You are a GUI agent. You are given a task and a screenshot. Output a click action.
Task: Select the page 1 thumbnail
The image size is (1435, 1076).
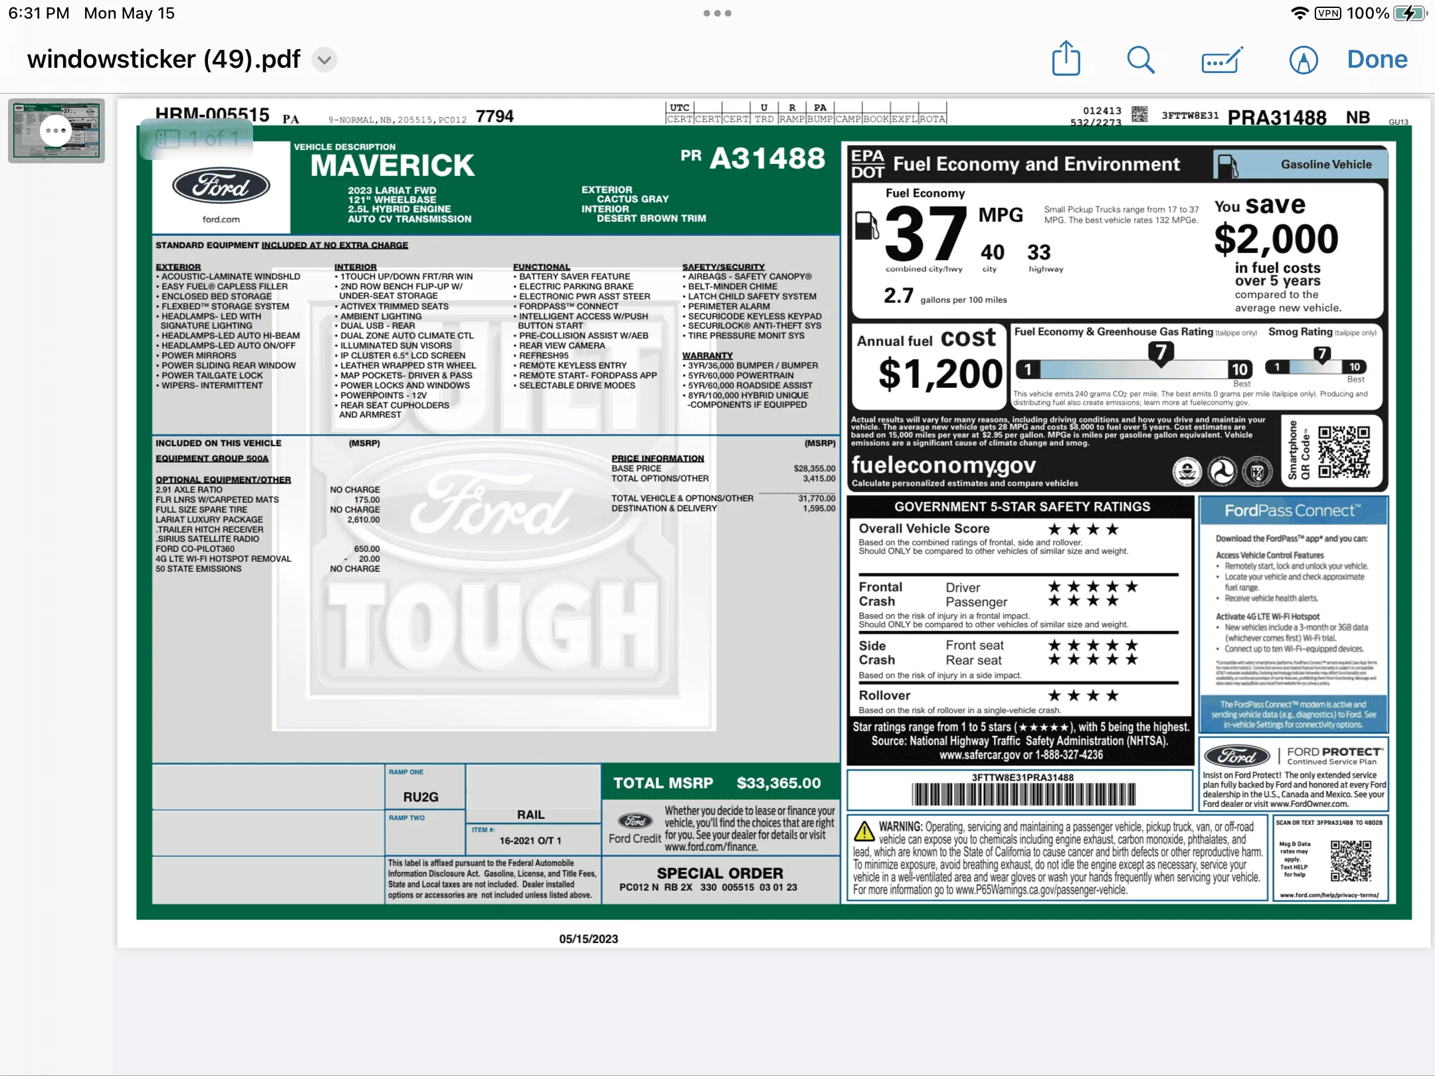point(56,131)
